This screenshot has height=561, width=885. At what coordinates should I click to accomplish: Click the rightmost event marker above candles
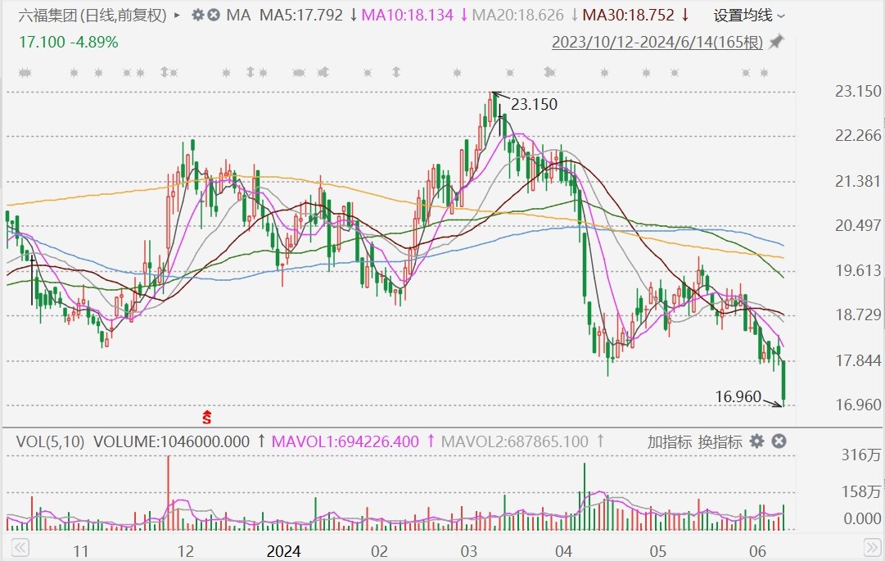(x=764, y=73)
